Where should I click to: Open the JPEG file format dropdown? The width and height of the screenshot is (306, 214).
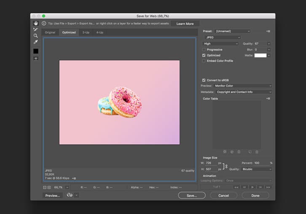pos(223,37)
